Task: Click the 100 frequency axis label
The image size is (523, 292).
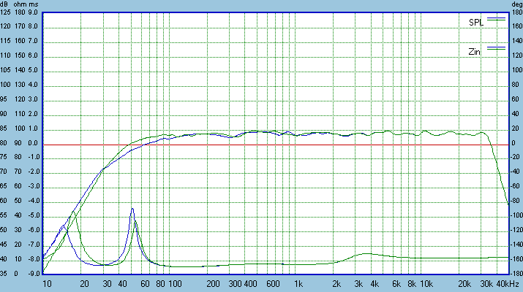Action: (175, 284)
